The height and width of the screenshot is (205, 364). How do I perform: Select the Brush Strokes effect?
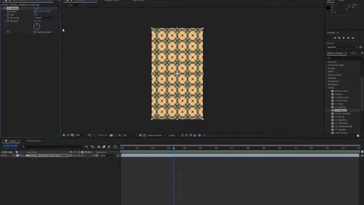pyautogui.click(x=341, y=91)
